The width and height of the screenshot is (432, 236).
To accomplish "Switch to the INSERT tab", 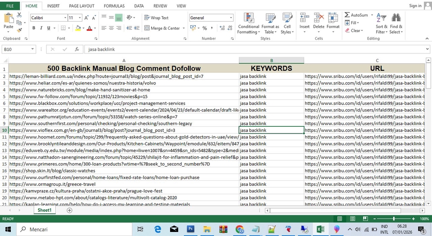I will point(53,6).
